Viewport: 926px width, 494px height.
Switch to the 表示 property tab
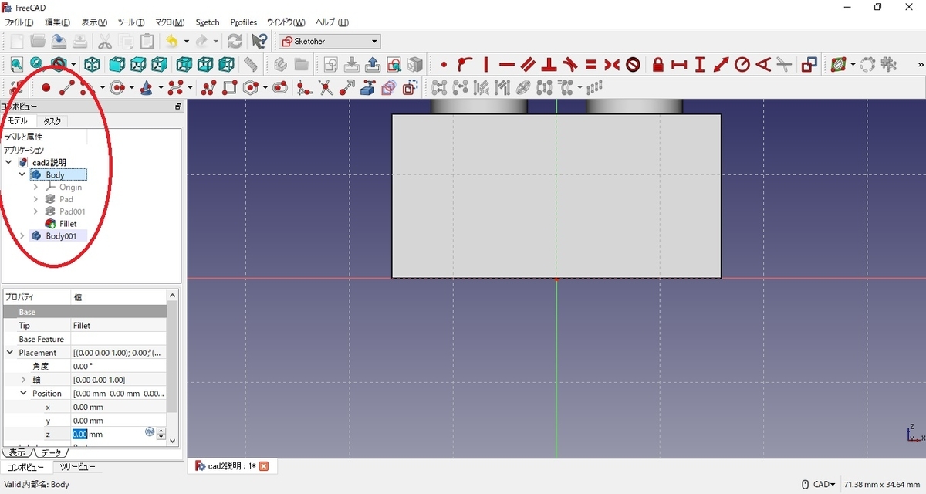coord(15,452)
